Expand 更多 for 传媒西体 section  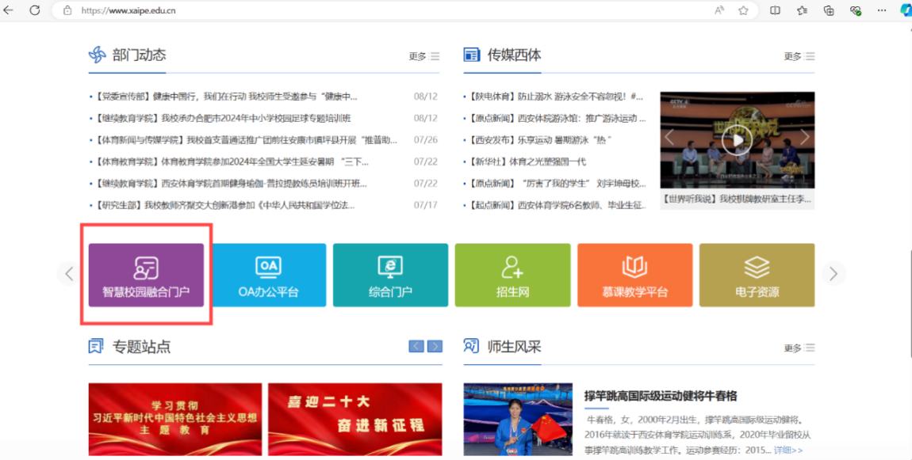click(x=799, y=56)
